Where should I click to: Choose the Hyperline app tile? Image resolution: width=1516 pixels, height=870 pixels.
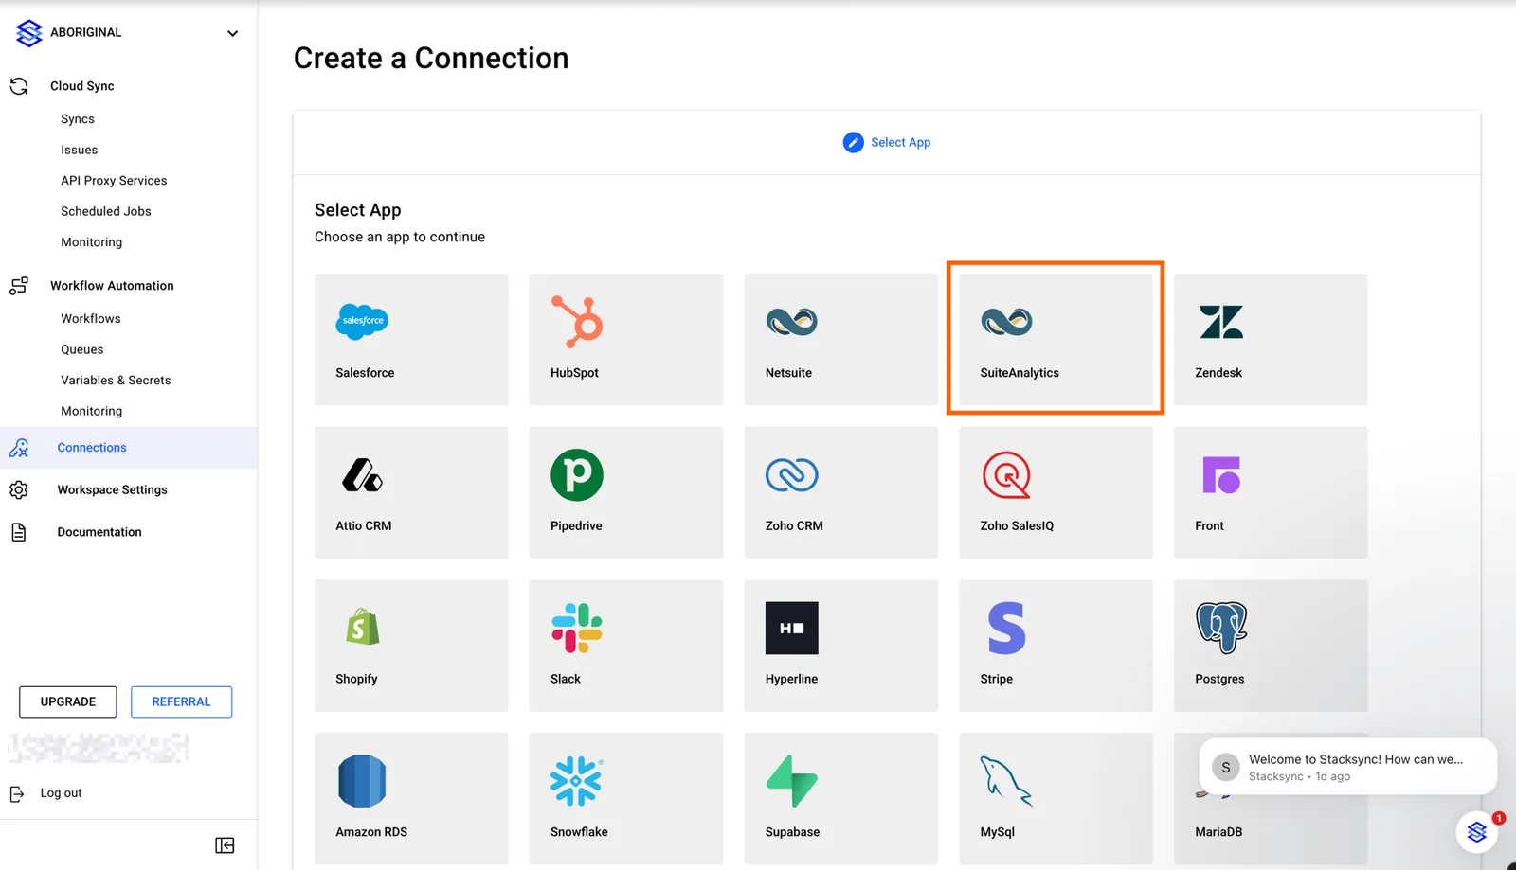[840, 646]
